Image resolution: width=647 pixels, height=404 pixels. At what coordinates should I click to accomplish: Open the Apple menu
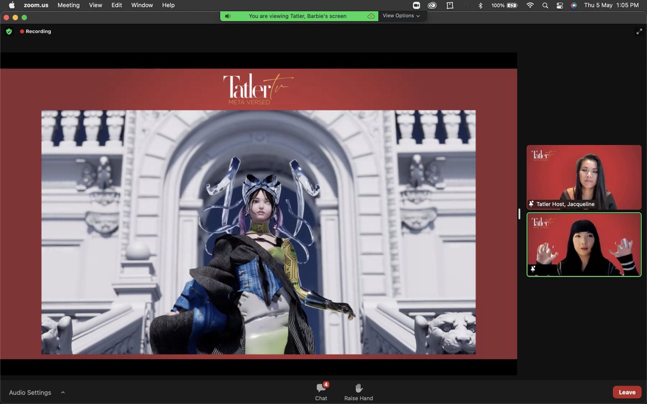click(x=12, y=5)
